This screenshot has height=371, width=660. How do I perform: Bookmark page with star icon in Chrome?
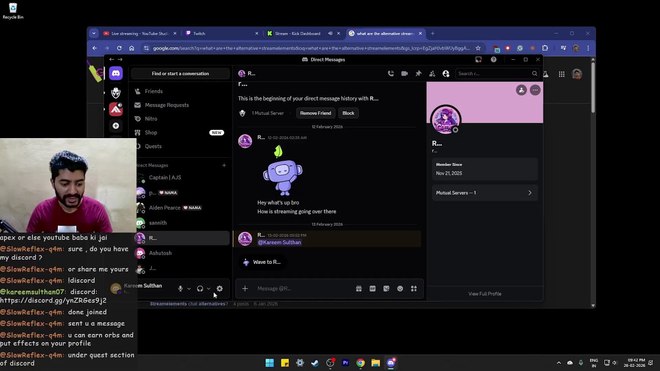tap(478, 48)
